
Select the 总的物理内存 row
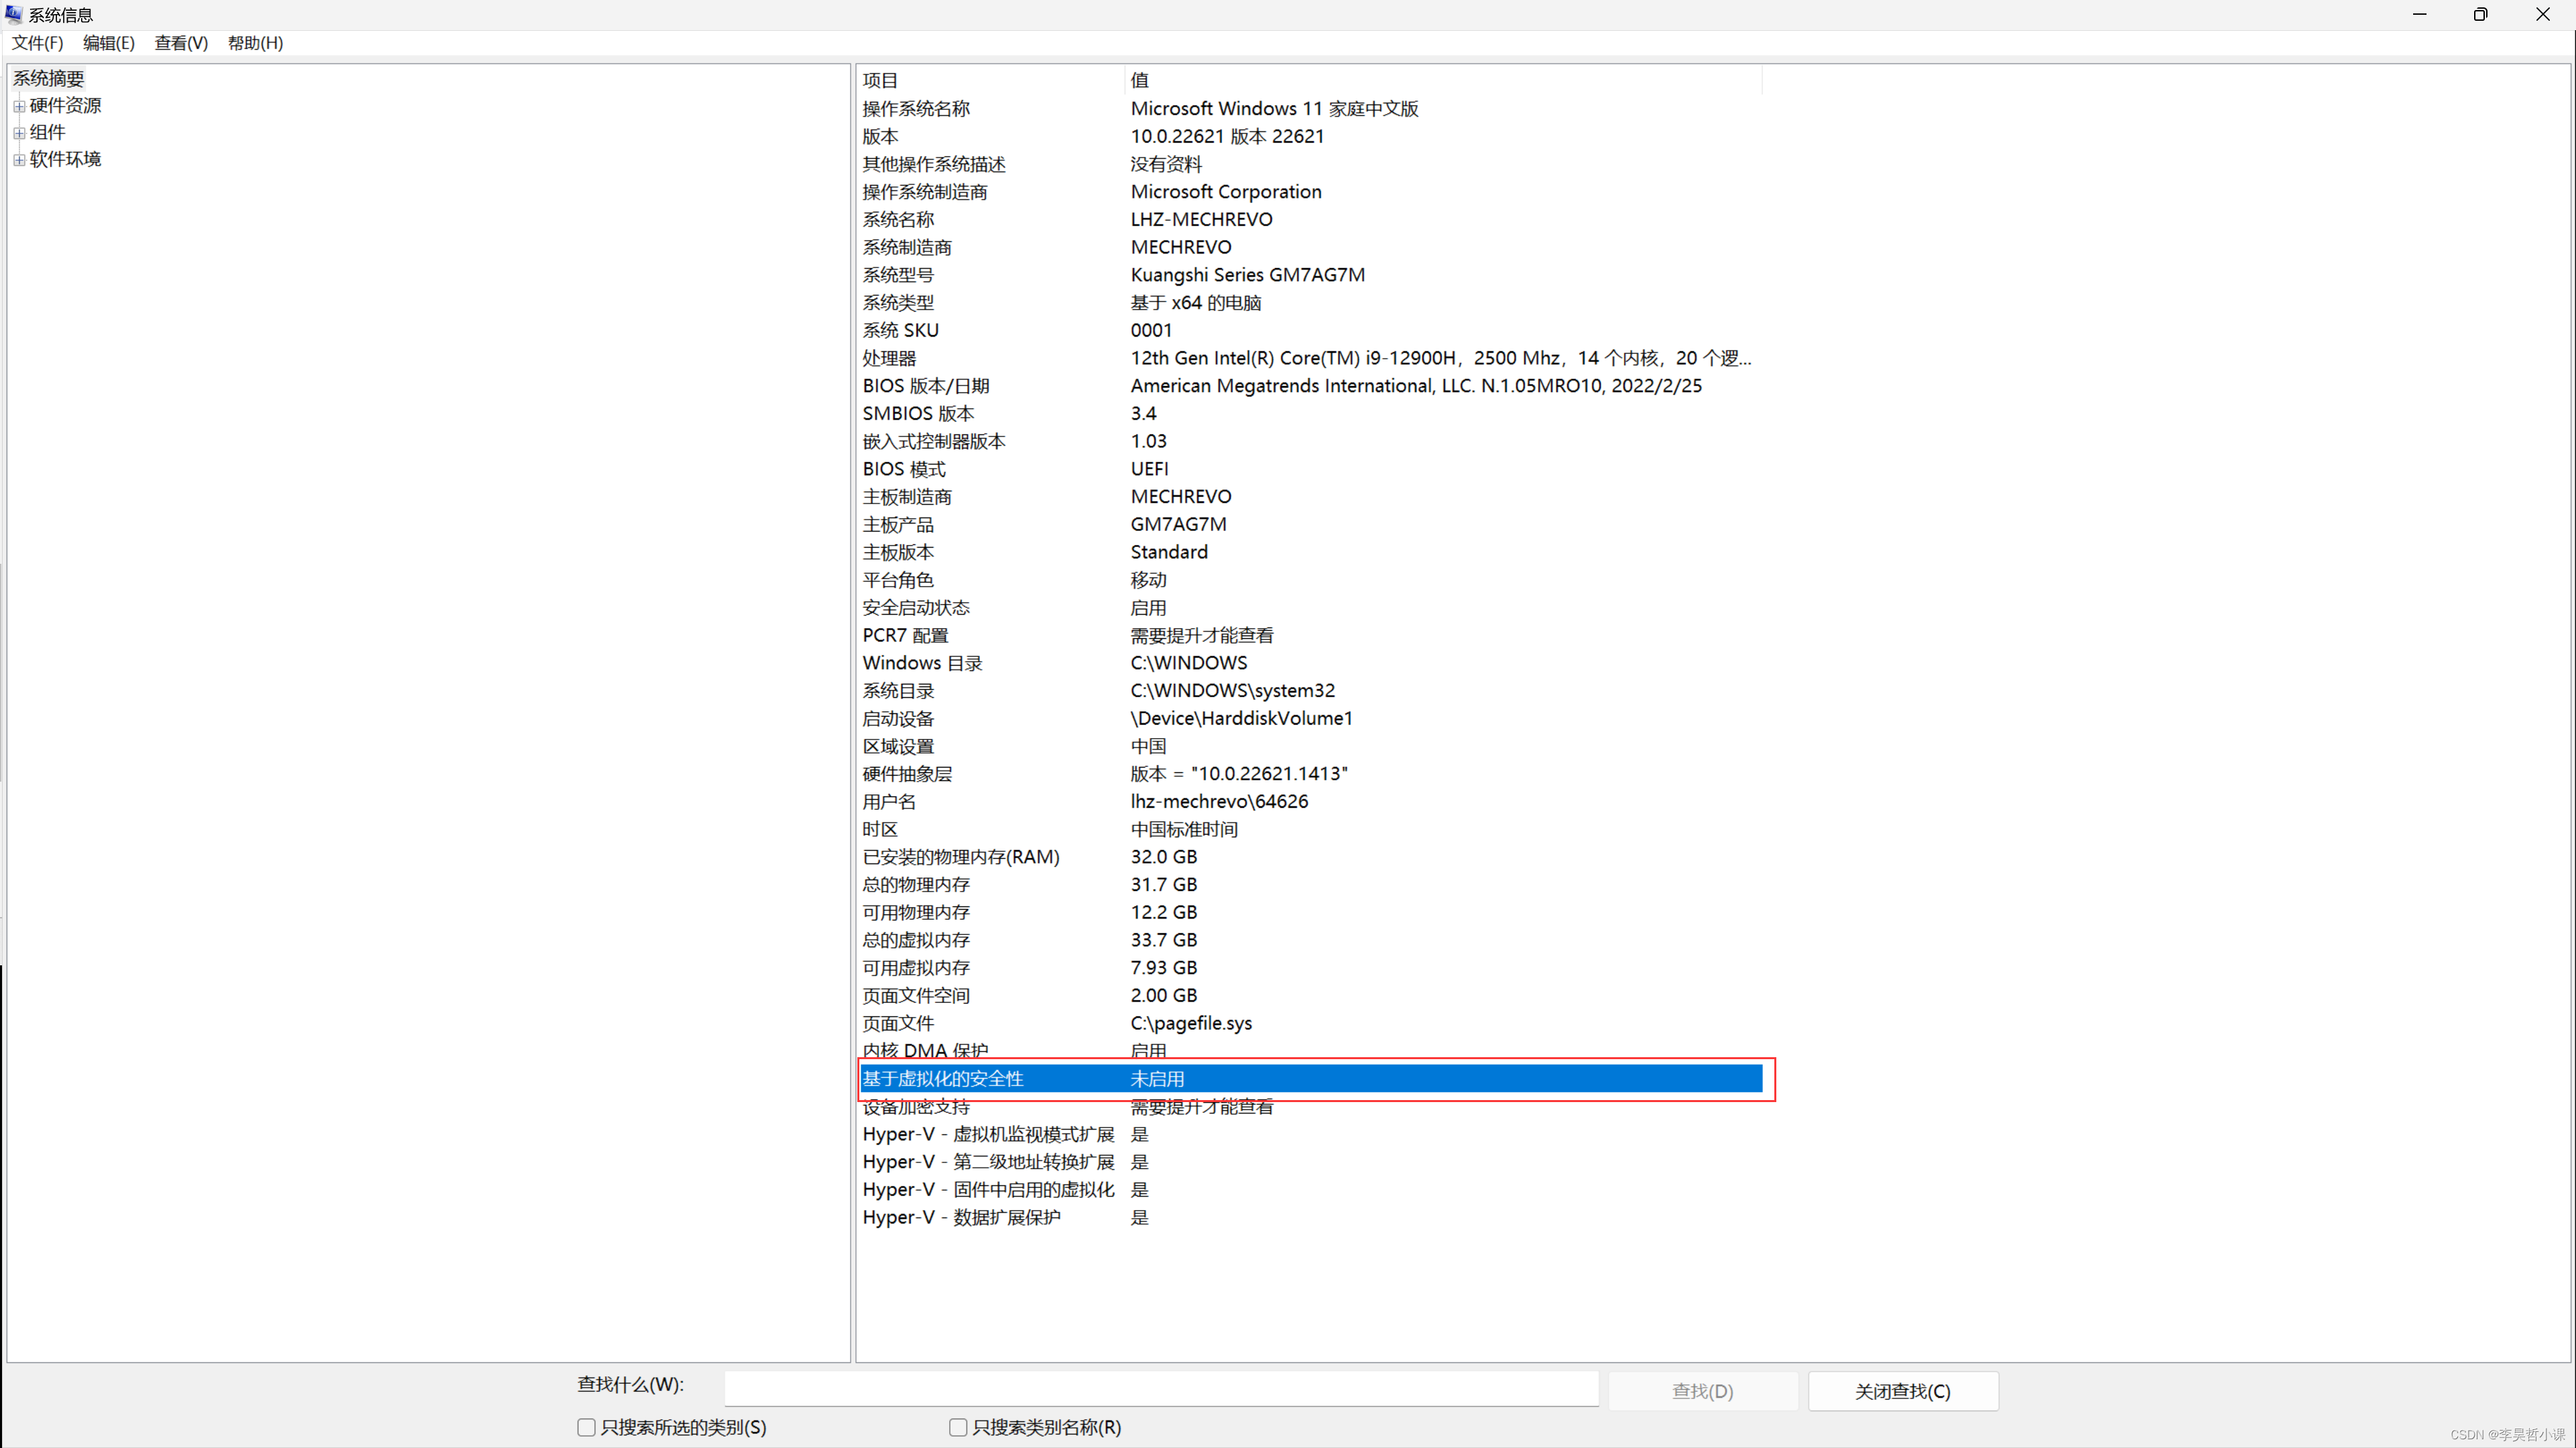click(1310, 885)
